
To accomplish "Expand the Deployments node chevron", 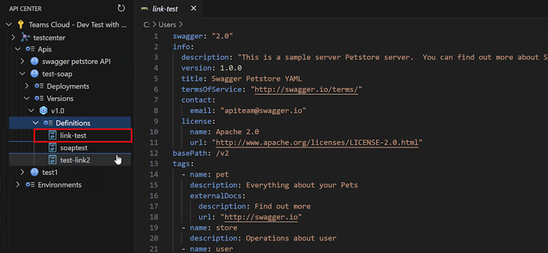I will (x=27, y=86).
